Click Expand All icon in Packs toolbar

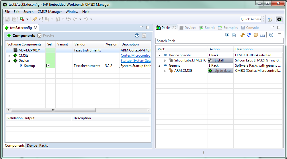pos(227,35)
